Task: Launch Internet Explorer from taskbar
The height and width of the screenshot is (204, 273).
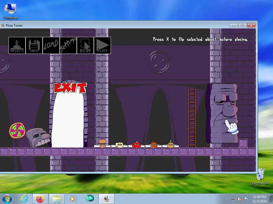Action: tap(24, 199)
